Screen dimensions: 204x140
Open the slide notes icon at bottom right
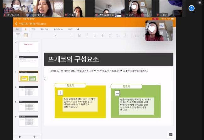(x=170, y=135)
